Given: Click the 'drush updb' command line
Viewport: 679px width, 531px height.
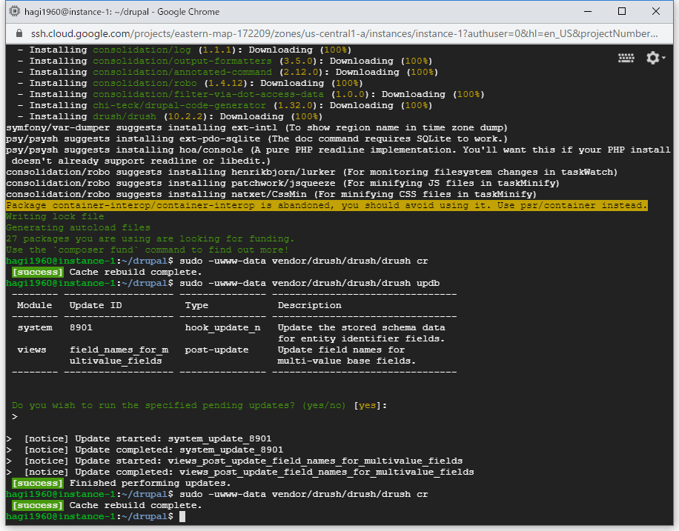Looking at the screenshot, I should coord(222,283).
